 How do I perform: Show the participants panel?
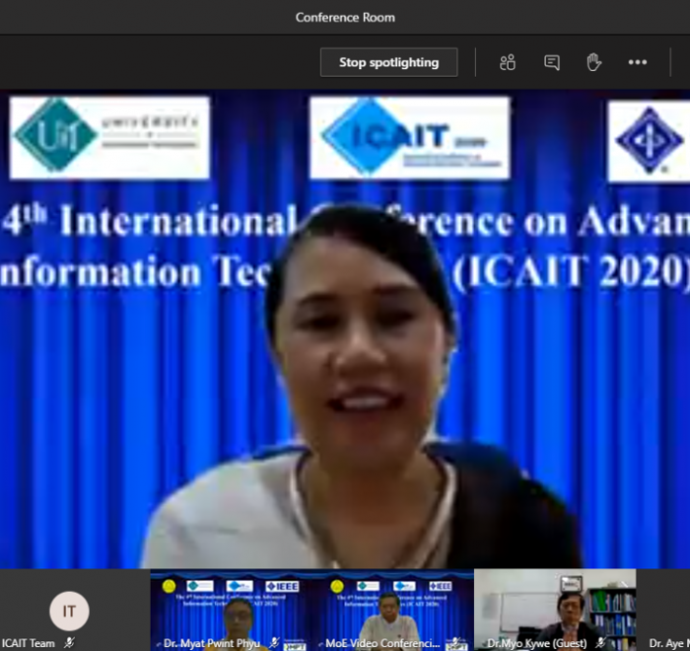508,62
